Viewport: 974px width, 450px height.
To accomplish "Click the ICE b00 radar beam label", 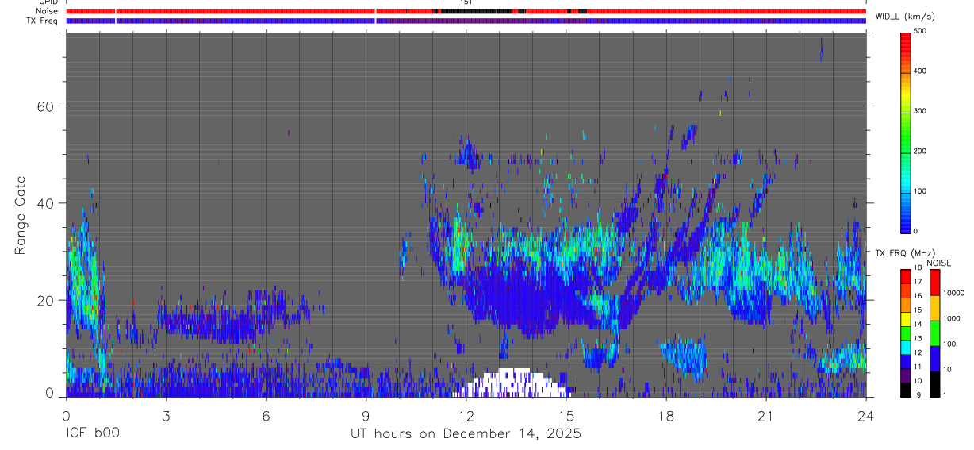I will tap(92, 434).
